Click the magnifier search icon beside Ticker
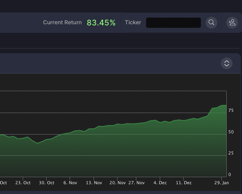The image size is (242, 194). pos(211,23)
